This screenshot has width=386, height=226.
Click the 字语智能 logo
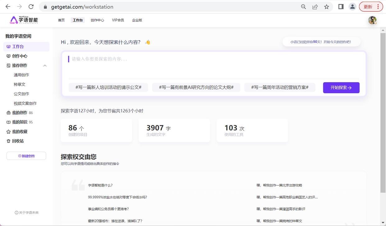(x=23, y=20)
